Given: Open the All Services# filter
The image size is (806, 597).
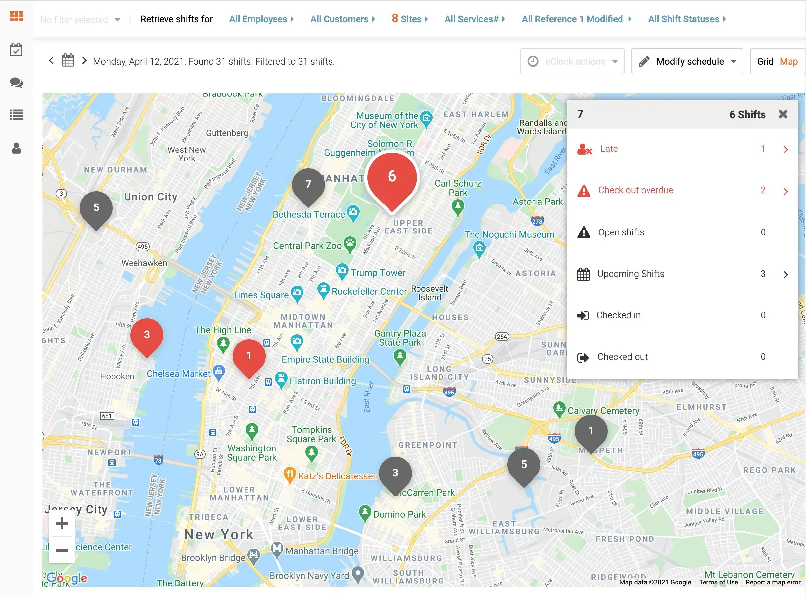Looking at the screenshot, I should [x=475, y=19].
